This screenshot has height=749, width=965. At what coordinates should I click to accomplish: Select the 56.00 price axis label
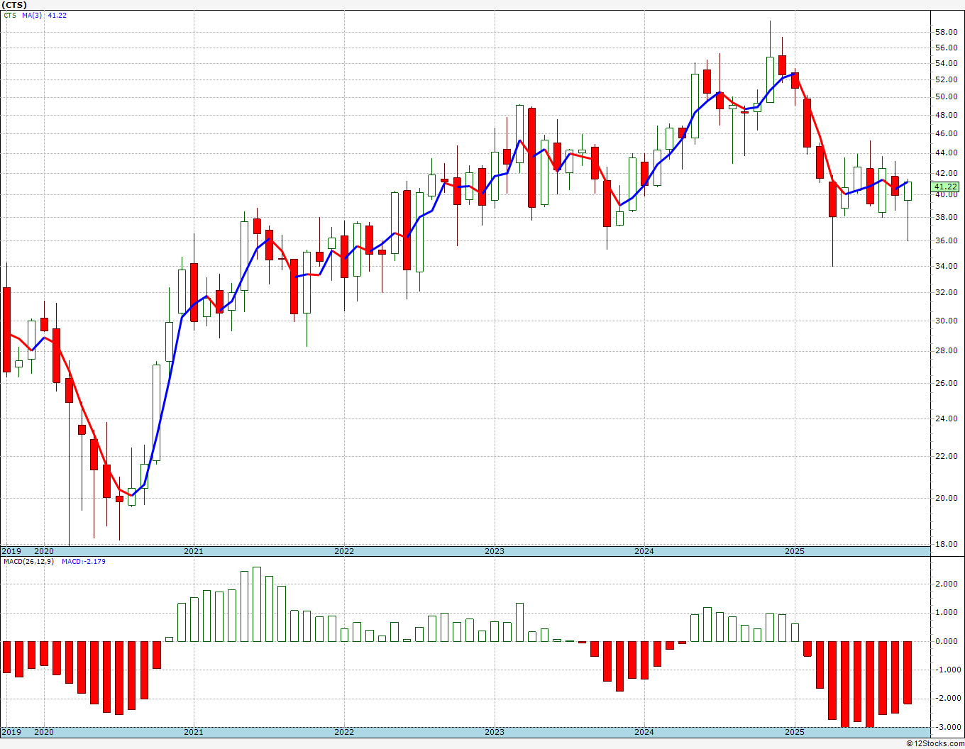click(947, 48)
